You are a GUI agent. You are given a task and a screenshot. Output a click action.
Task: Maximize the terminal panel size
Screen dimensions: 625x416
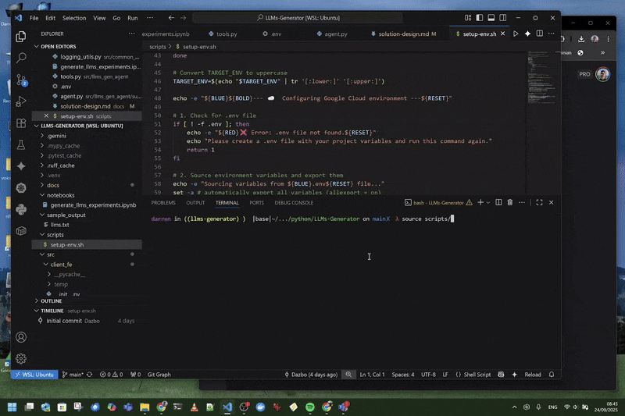539,202
